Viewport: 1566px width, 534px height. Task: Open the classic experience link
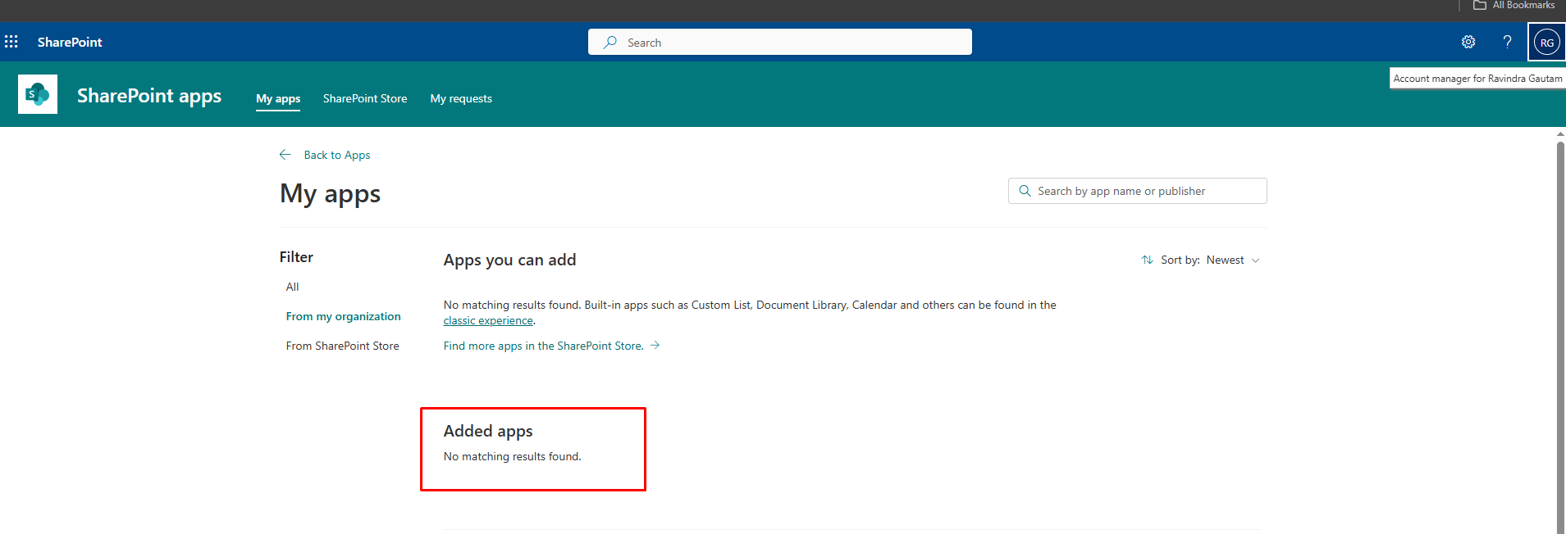click(488, 320)
